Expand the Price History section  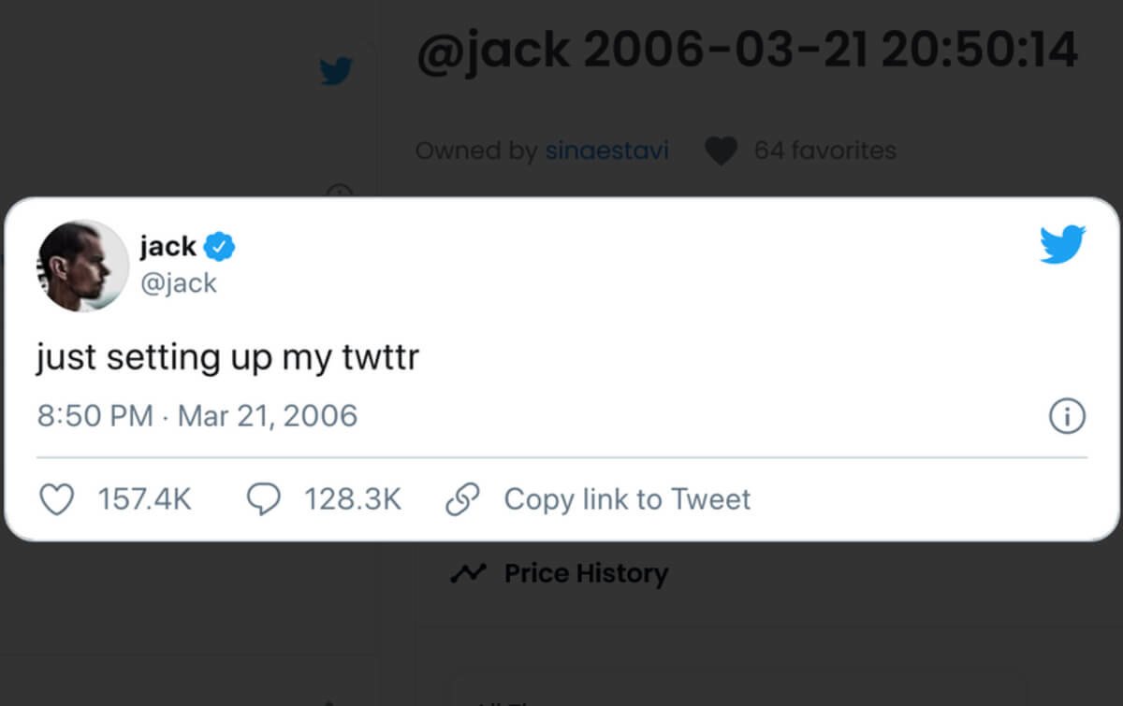(x=586, y=573)
